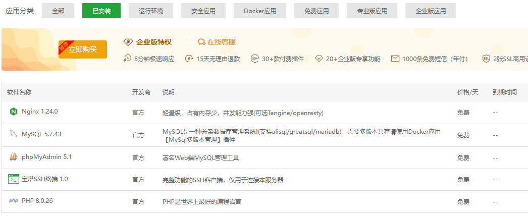
Task: Click the Nginx green hexagon icon
Action: click(14, 112)
